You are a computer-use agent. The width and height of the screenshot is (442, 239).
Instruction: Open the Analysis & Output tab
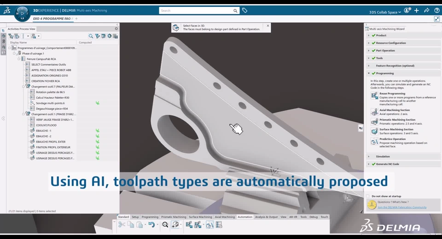pyautogui.click(x=267, y=217)
